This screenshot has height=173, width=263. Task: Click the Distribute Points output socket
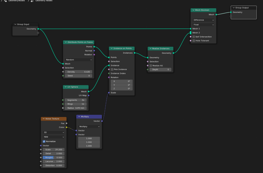tap(94, 47)
